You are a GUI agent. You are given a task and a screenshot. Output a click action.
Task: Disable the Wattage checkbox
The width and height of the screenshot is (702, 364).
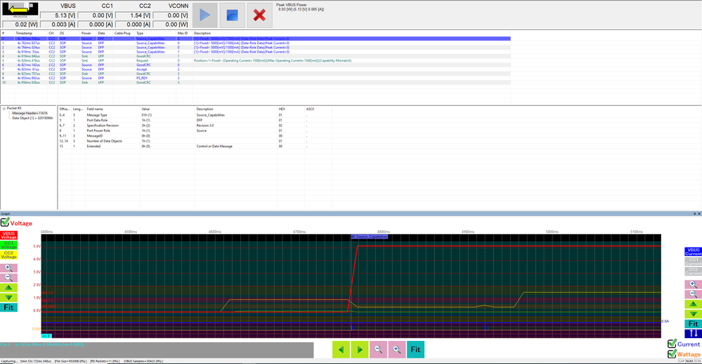point(672,354)
